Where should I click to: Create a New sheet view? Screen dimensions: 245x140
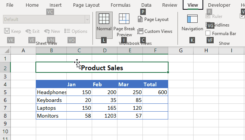coord(52,31)
